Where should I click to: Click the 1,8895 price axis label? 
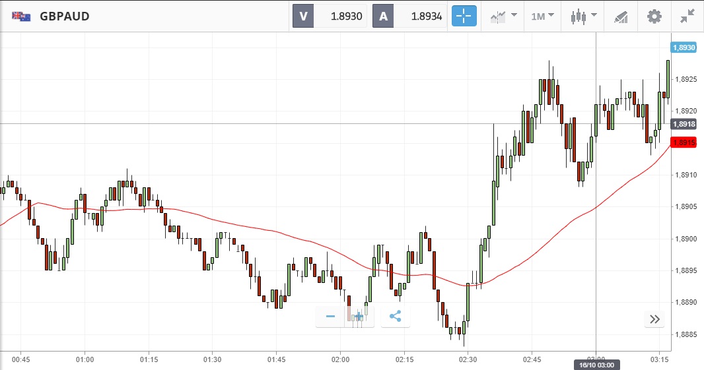[x=686, y=270]
